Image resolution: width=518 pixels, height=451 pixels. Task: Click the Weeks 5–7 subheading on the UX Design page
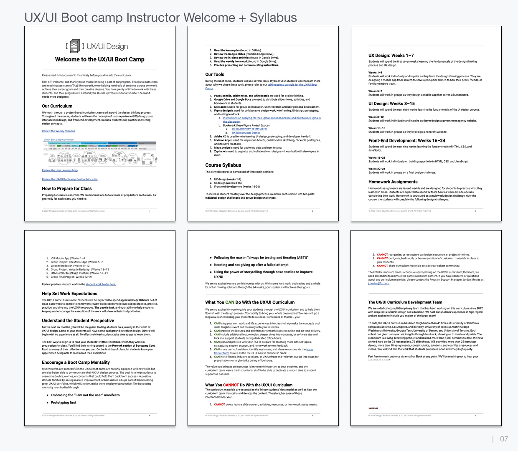375,91
